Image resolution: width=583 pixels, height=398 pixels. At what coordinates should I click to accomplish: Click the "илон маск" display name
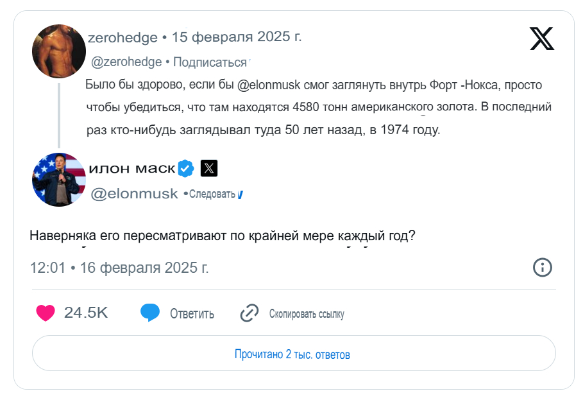(131, 168)
